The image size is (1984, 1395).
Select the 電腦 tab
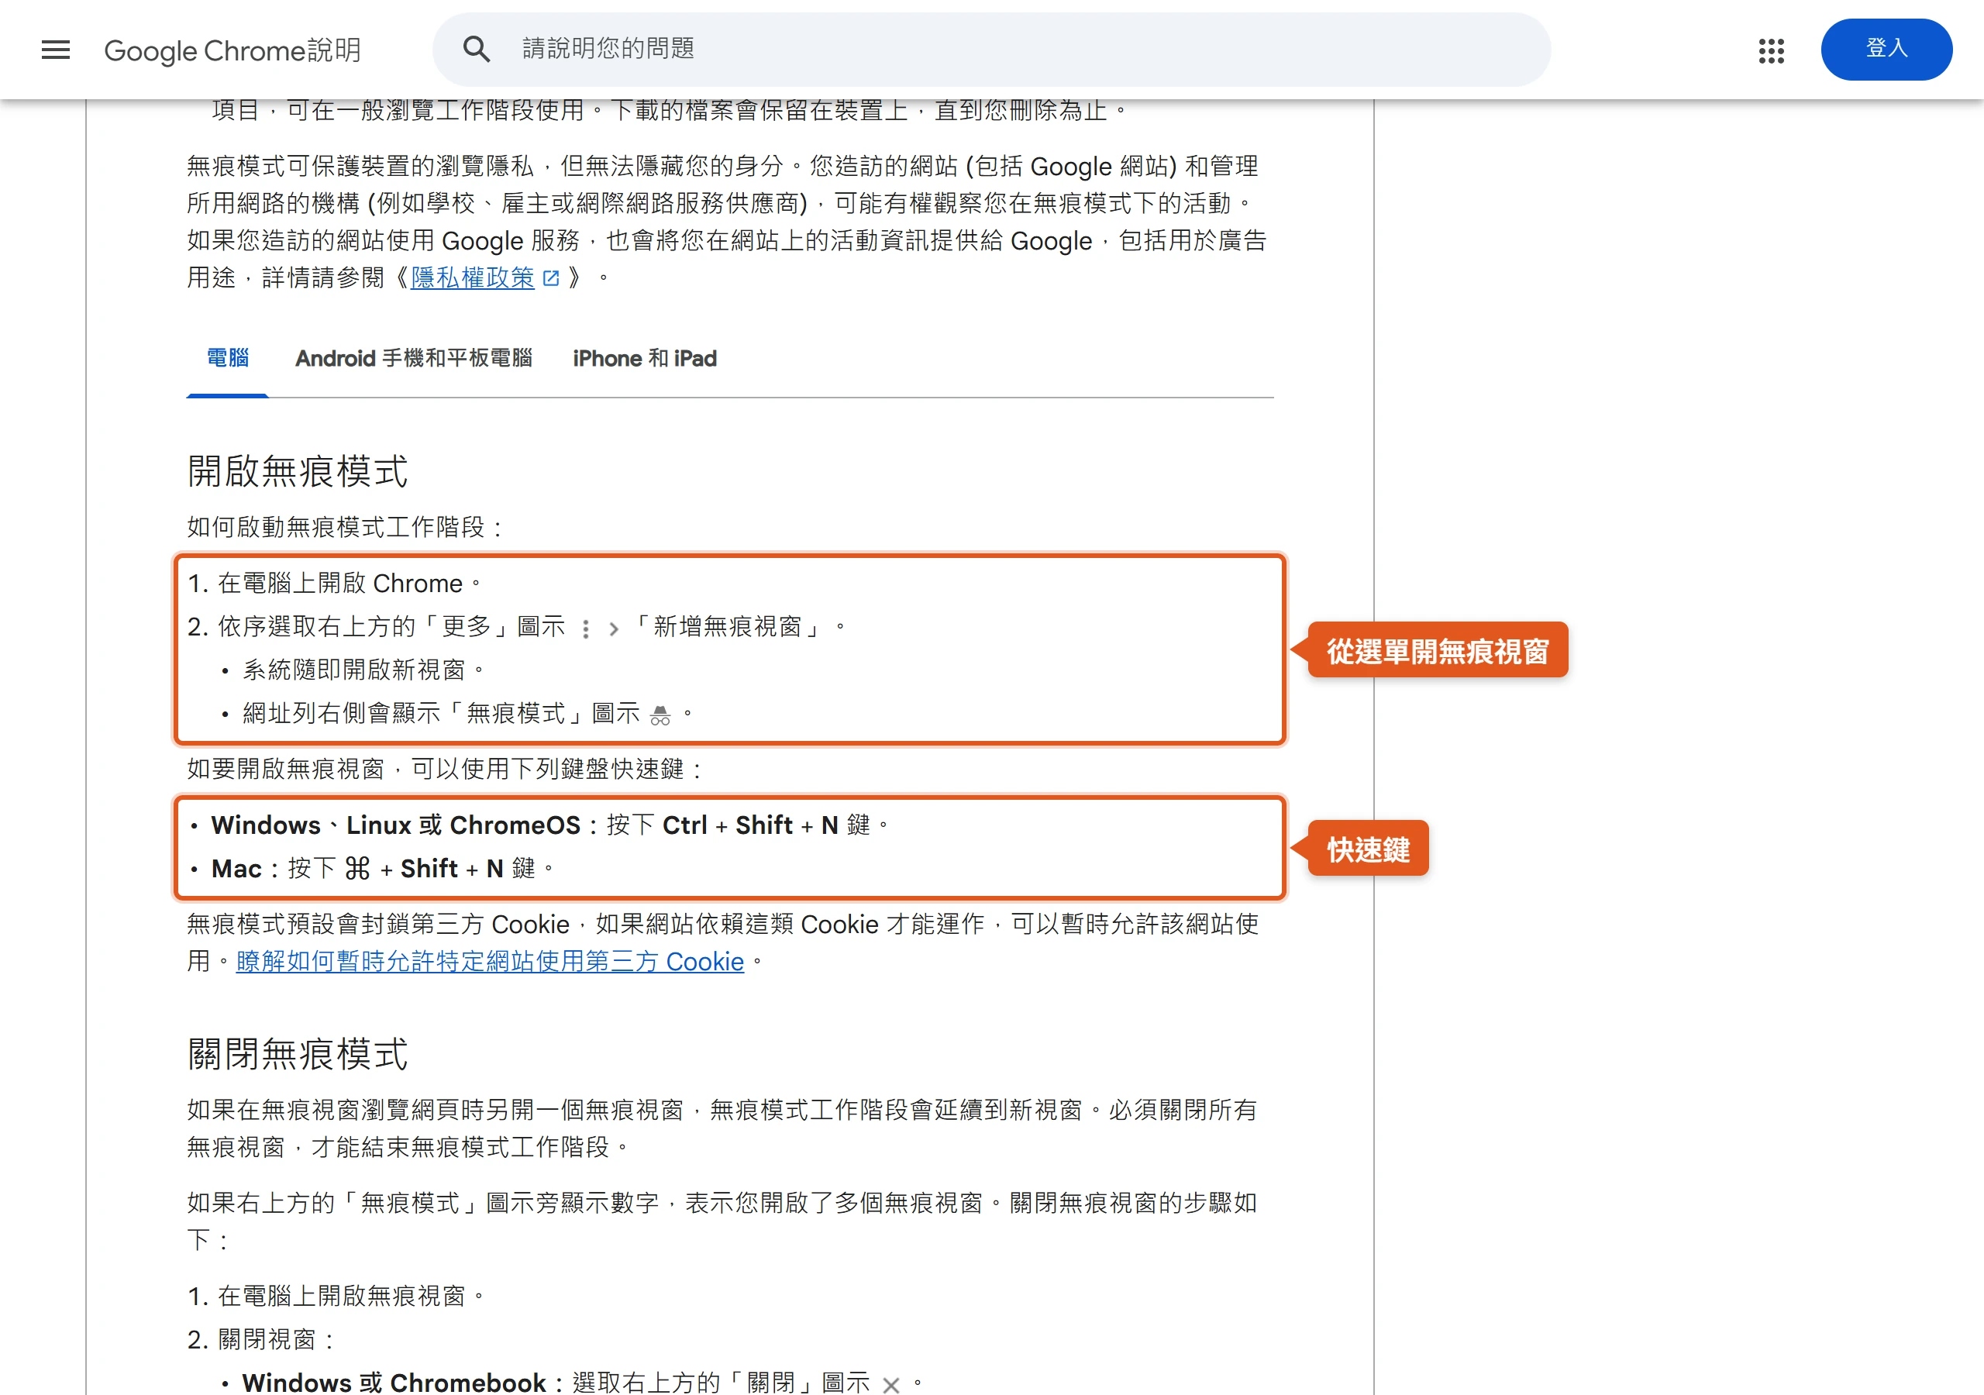point(227,358)
